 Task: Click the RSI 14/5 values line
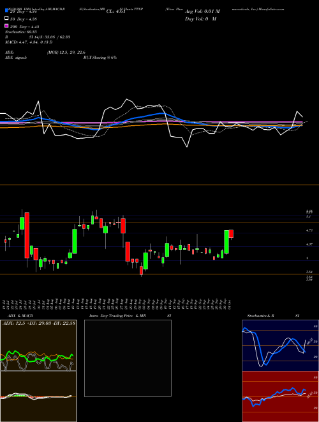pyautogui.click(x=38, y=37)
